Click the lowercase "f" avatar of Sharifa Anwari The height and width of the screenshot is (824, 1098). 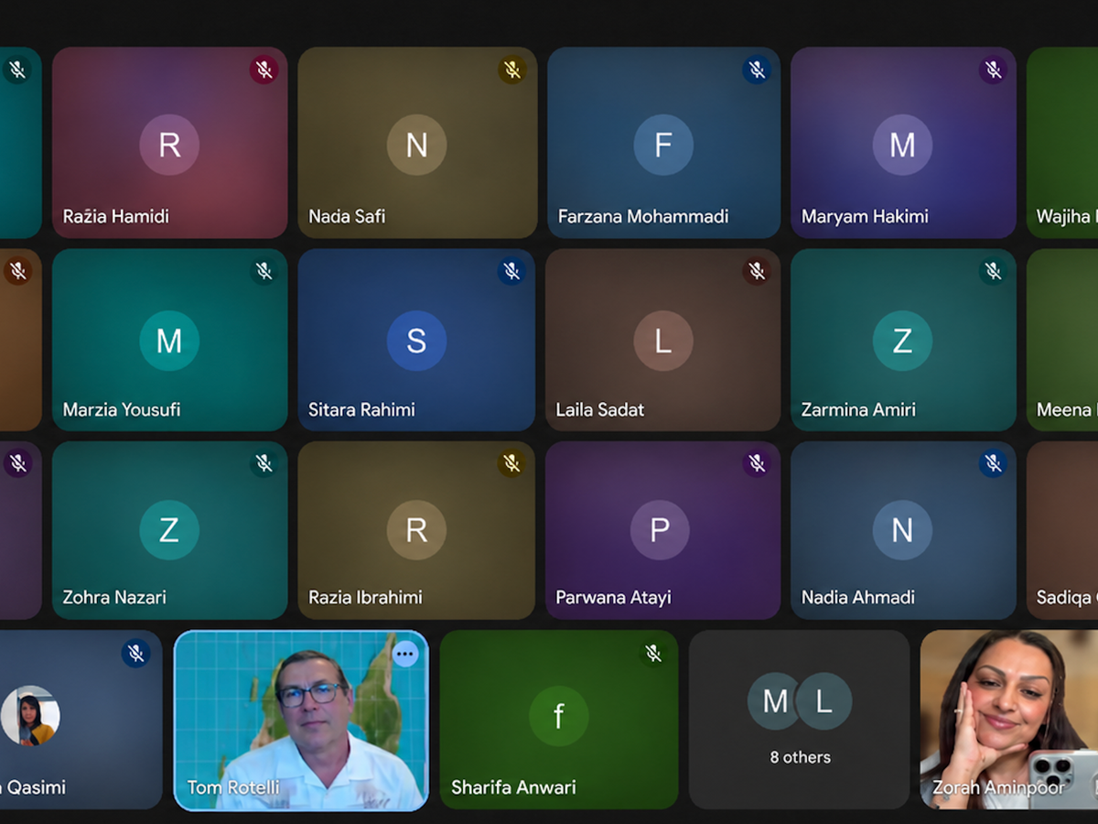coord(559,716)
